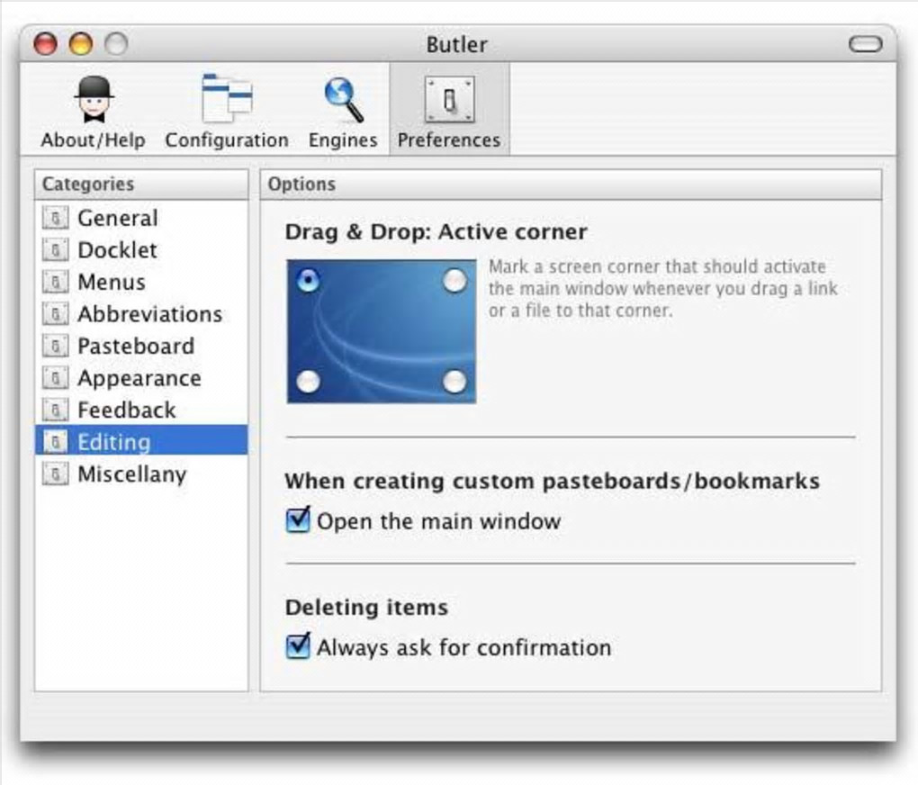Choose the top-right active corner radio
Viewport: 918px width, 785px height.
click(454, 281)
